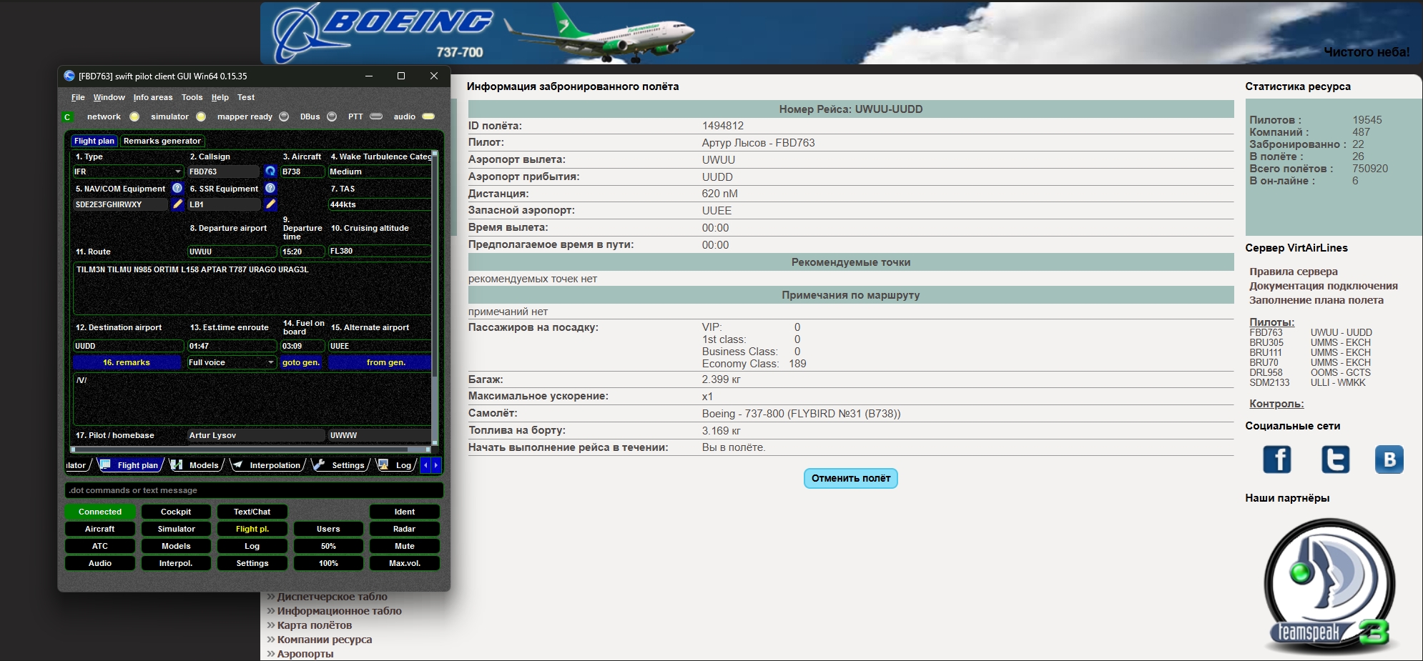1423x661 pixels.
Task: Switch to the Log bottom tab
Action: (x=395, y=465)
